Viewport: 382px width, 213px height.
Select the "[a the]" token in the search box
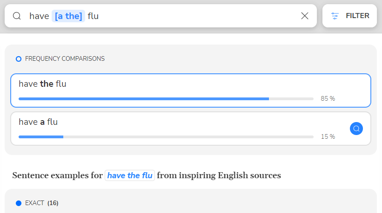pos(68,16)
